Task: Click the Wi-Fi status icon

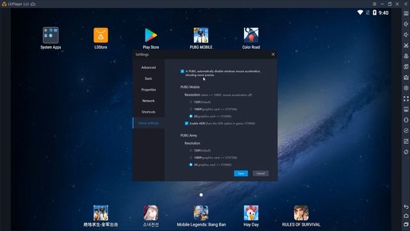Action: click(360, 13)
